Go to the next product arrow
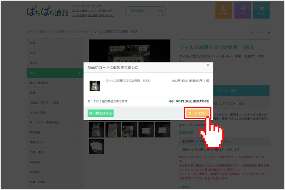The height and width of the screenshot is (190, 285). click(x=269, y=32)
